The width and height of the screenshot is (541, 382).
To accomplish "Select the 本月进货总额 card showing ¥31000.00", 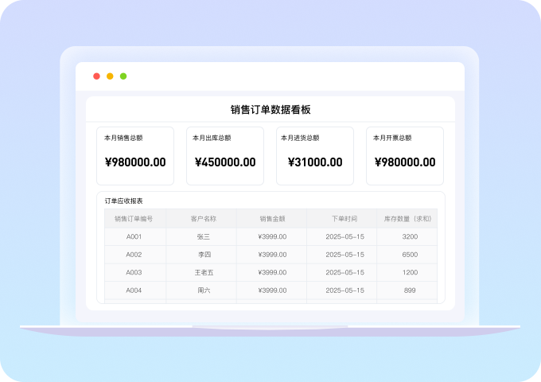I will coord(314,156).
